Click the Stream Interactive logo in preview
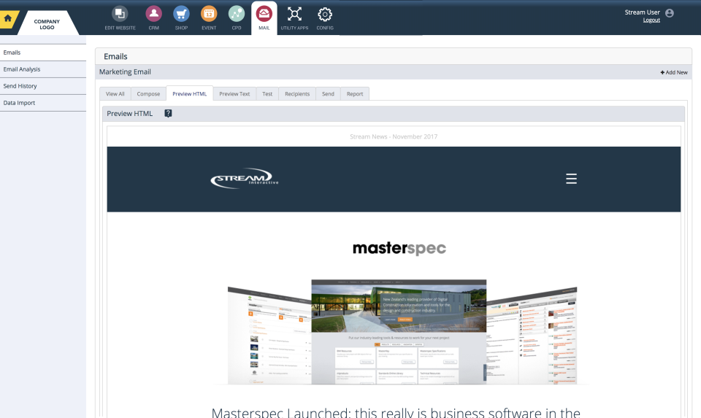Viewport: 701px width, 418px height. tap(244, 178)
